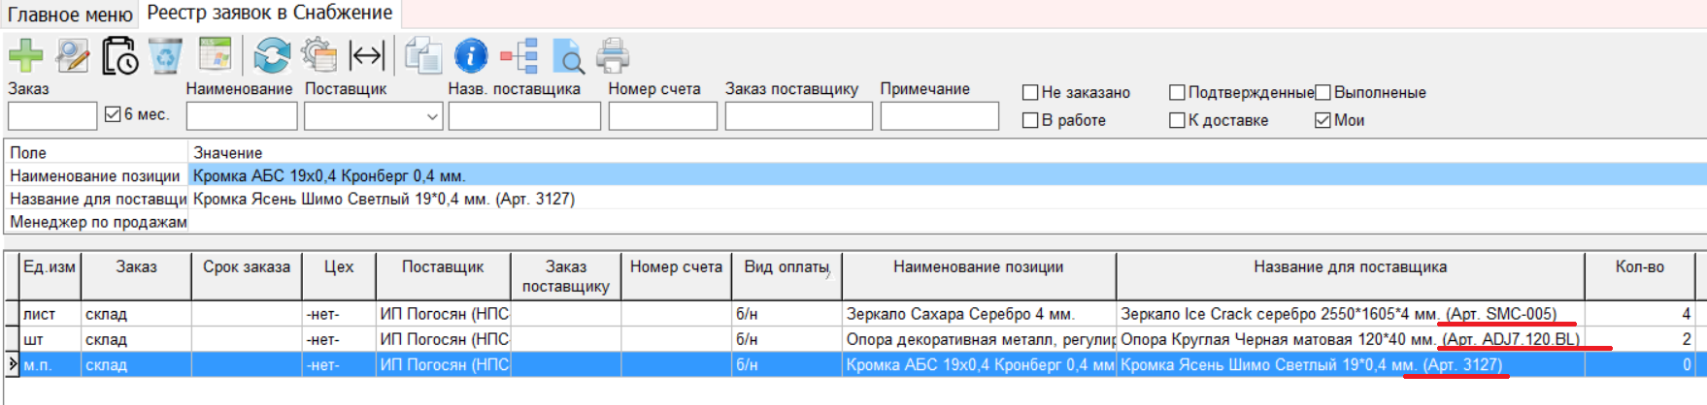Screen dimensions: 1707x405
Task: Click the fit column width arrows icon
Action: pyautogui.click(x=367, y=55)
